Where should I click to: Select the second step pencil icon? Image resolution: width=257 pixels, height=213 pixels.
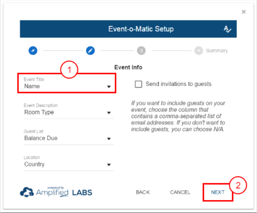tap(90, 50)
